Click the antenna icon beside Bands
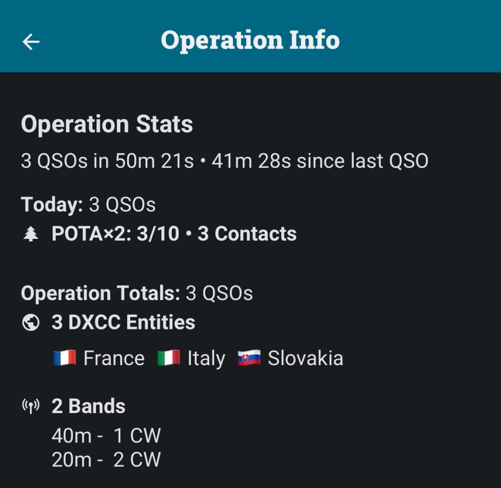501x488 pixels. point(31,406)
